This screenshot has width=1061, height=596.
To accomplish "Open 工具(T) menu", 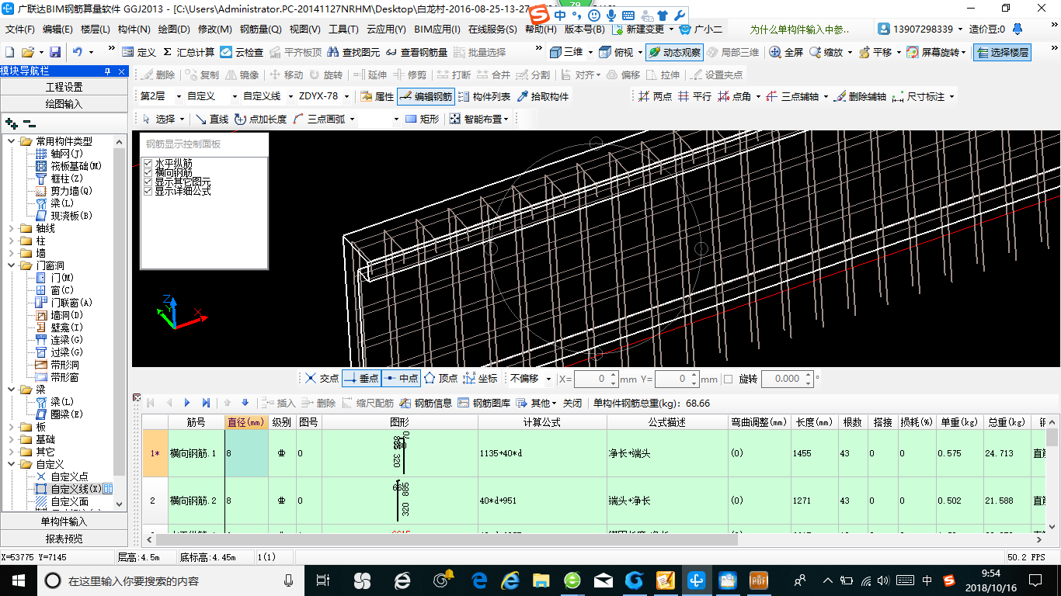I will pos(343,29).
